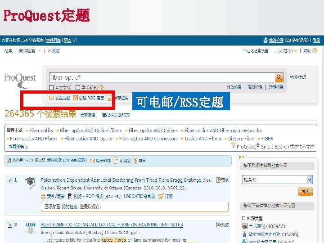Click the 检索 menu item
Image resolution: width=324 pixels, height=243 pixels.
[x=9, y=50]
